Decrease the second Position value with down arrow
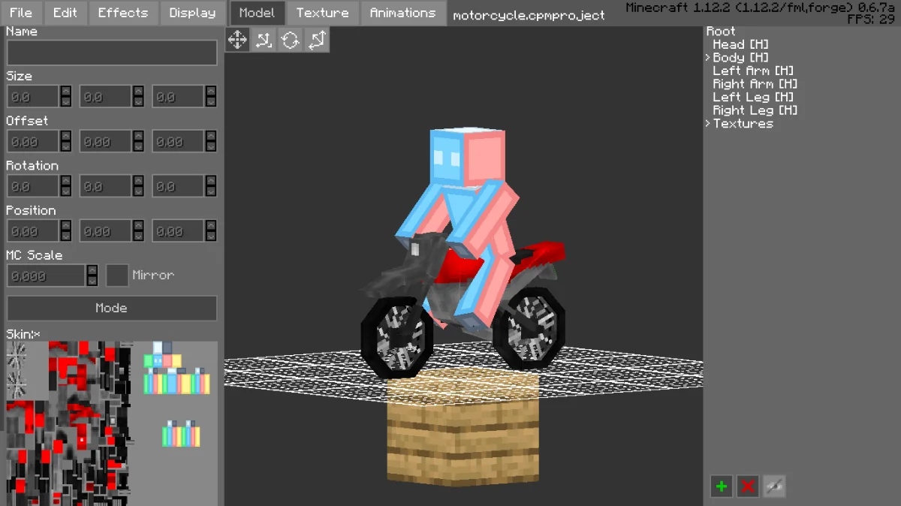The width and height of the screenshot is (901, 506). tap(138, 236)
